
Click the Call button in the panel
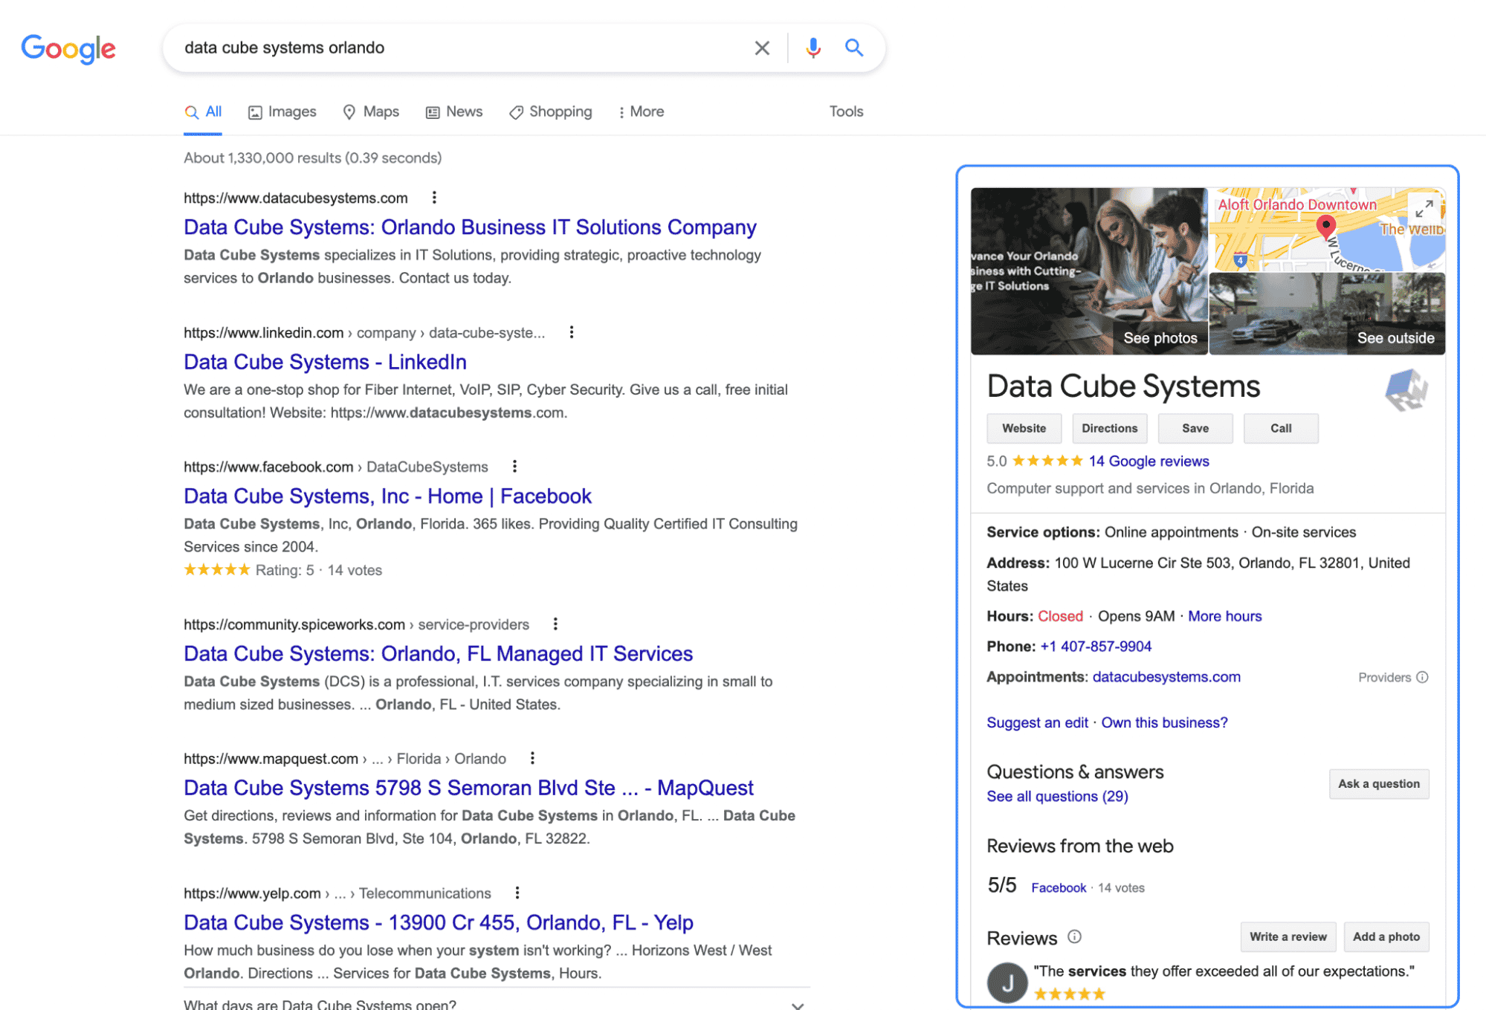1280,428
